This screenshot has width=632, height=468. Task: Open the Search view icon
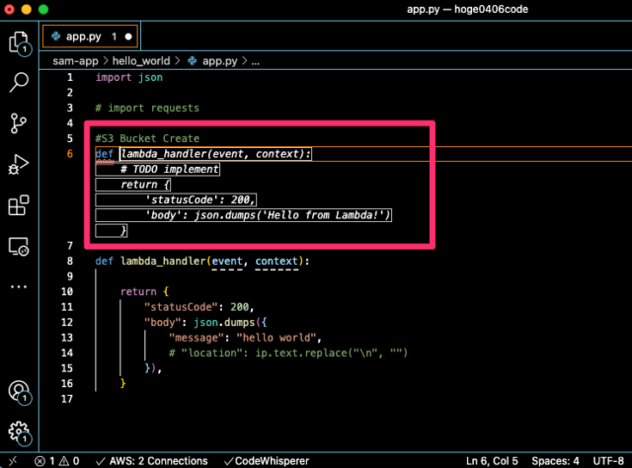[x=19, y=82]
